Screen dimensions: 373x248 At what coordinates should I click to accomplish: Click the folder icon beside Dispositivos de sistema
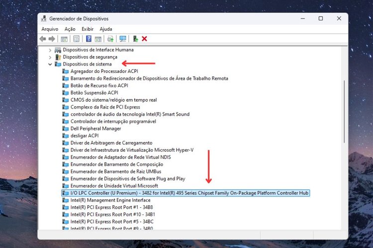click(58, 64)
